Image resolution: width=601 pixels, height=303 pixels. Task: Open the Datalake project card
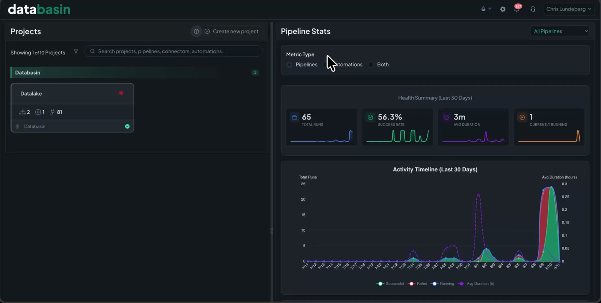[72, 108]
